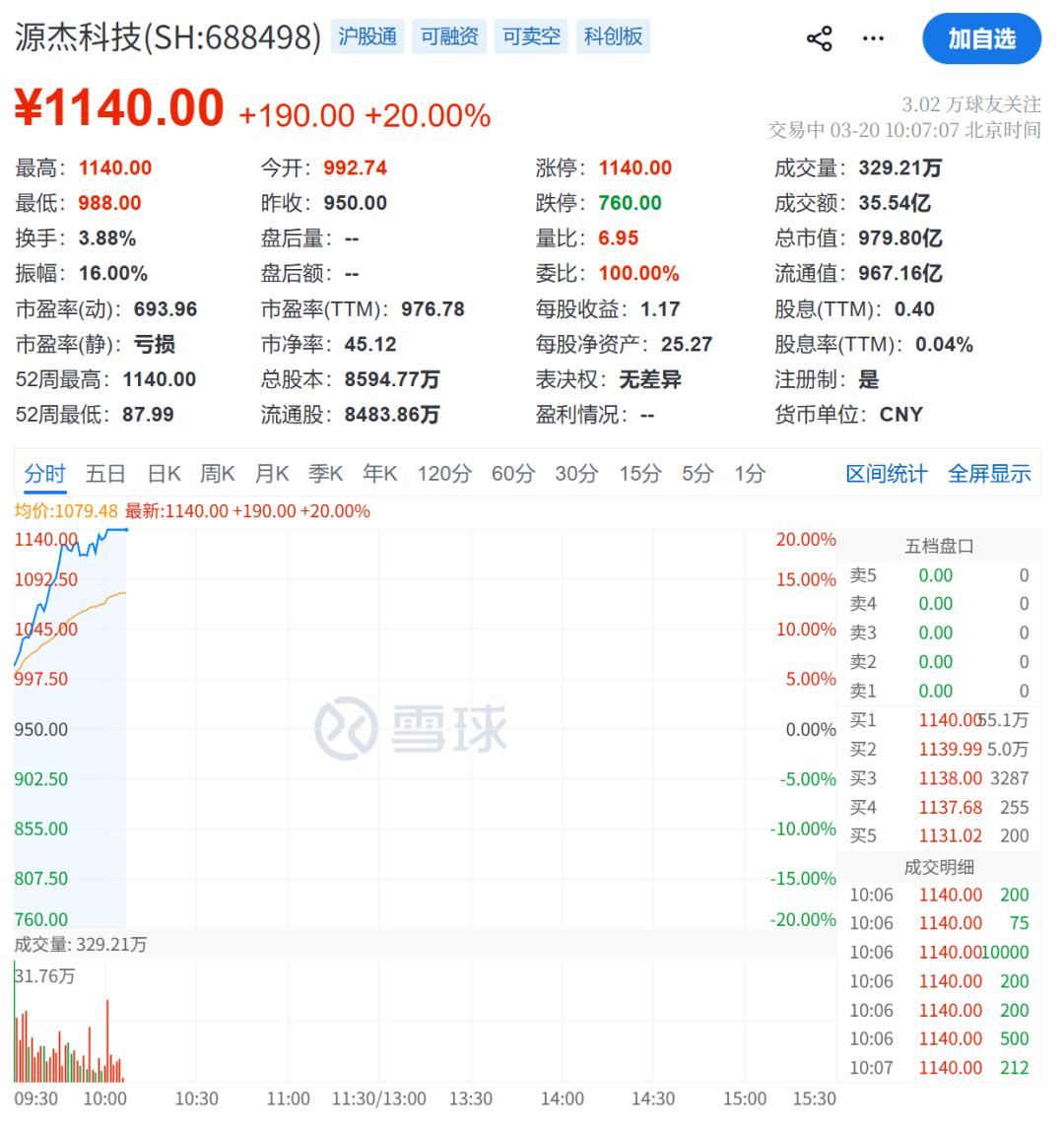1064x1128 pixels.
Task: Switch to the 60分 tab
Action: click(513, 473)
